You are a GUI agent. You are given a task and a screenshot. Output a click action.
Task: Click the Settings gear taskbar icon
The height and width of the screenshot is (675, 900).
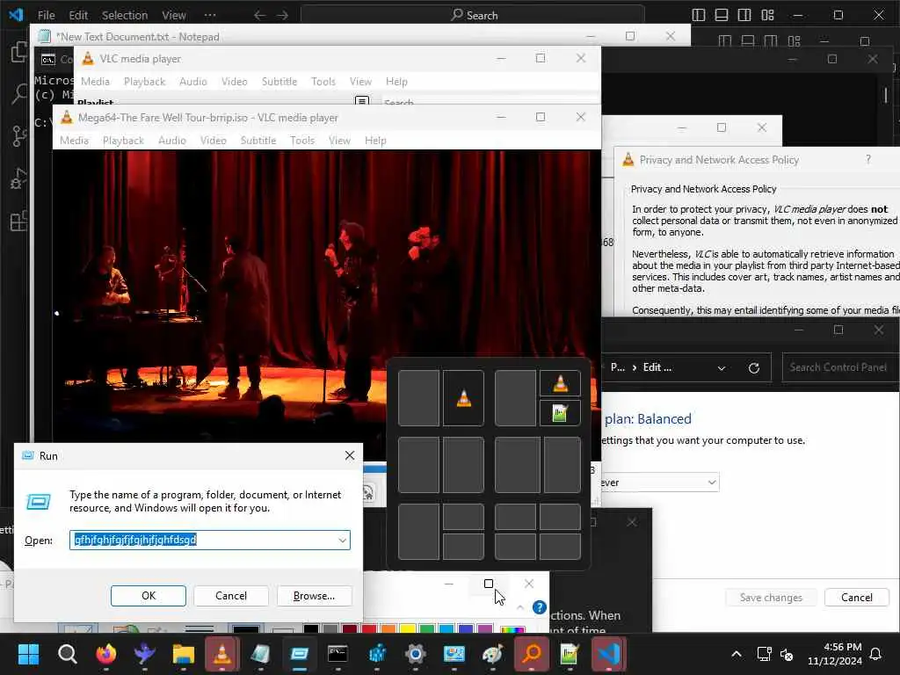pyautogui.click(x=416, y=654)
